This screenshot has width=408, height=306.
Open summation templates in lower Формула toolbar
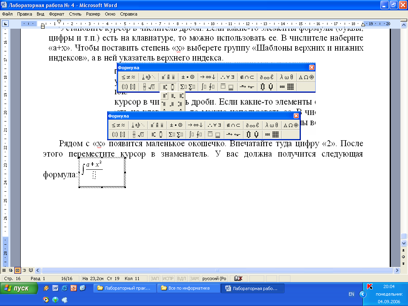coord(176,134)
